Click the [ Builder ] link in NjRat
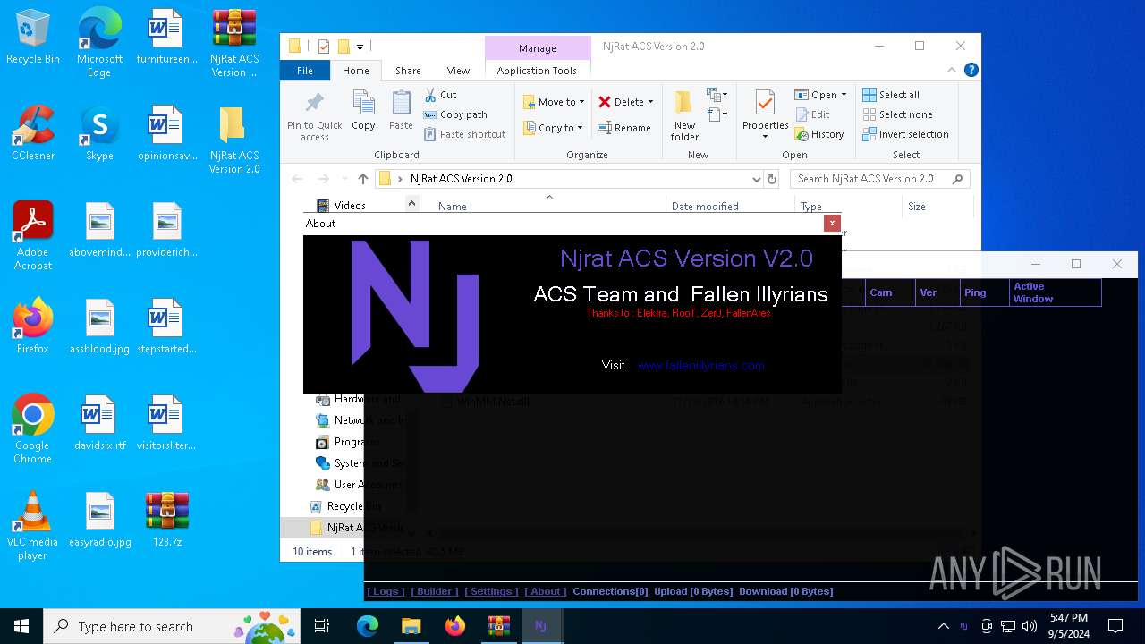 [x=434, y=591]
